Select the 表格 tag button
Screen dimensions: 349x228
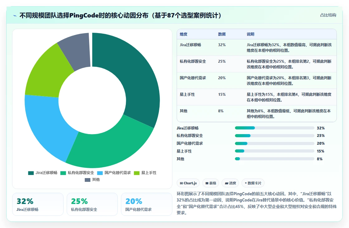click(x=211, y=183)
